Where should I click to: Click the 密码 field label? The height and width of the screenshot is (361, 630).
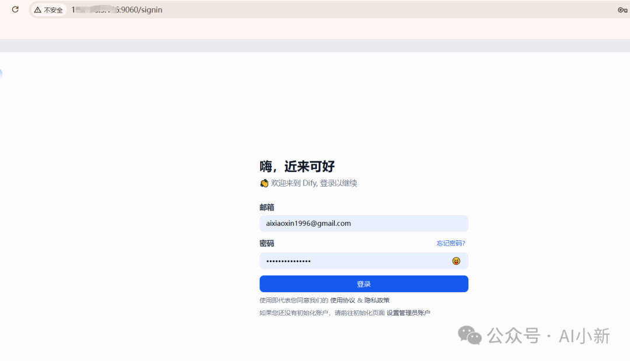[267, 243]
